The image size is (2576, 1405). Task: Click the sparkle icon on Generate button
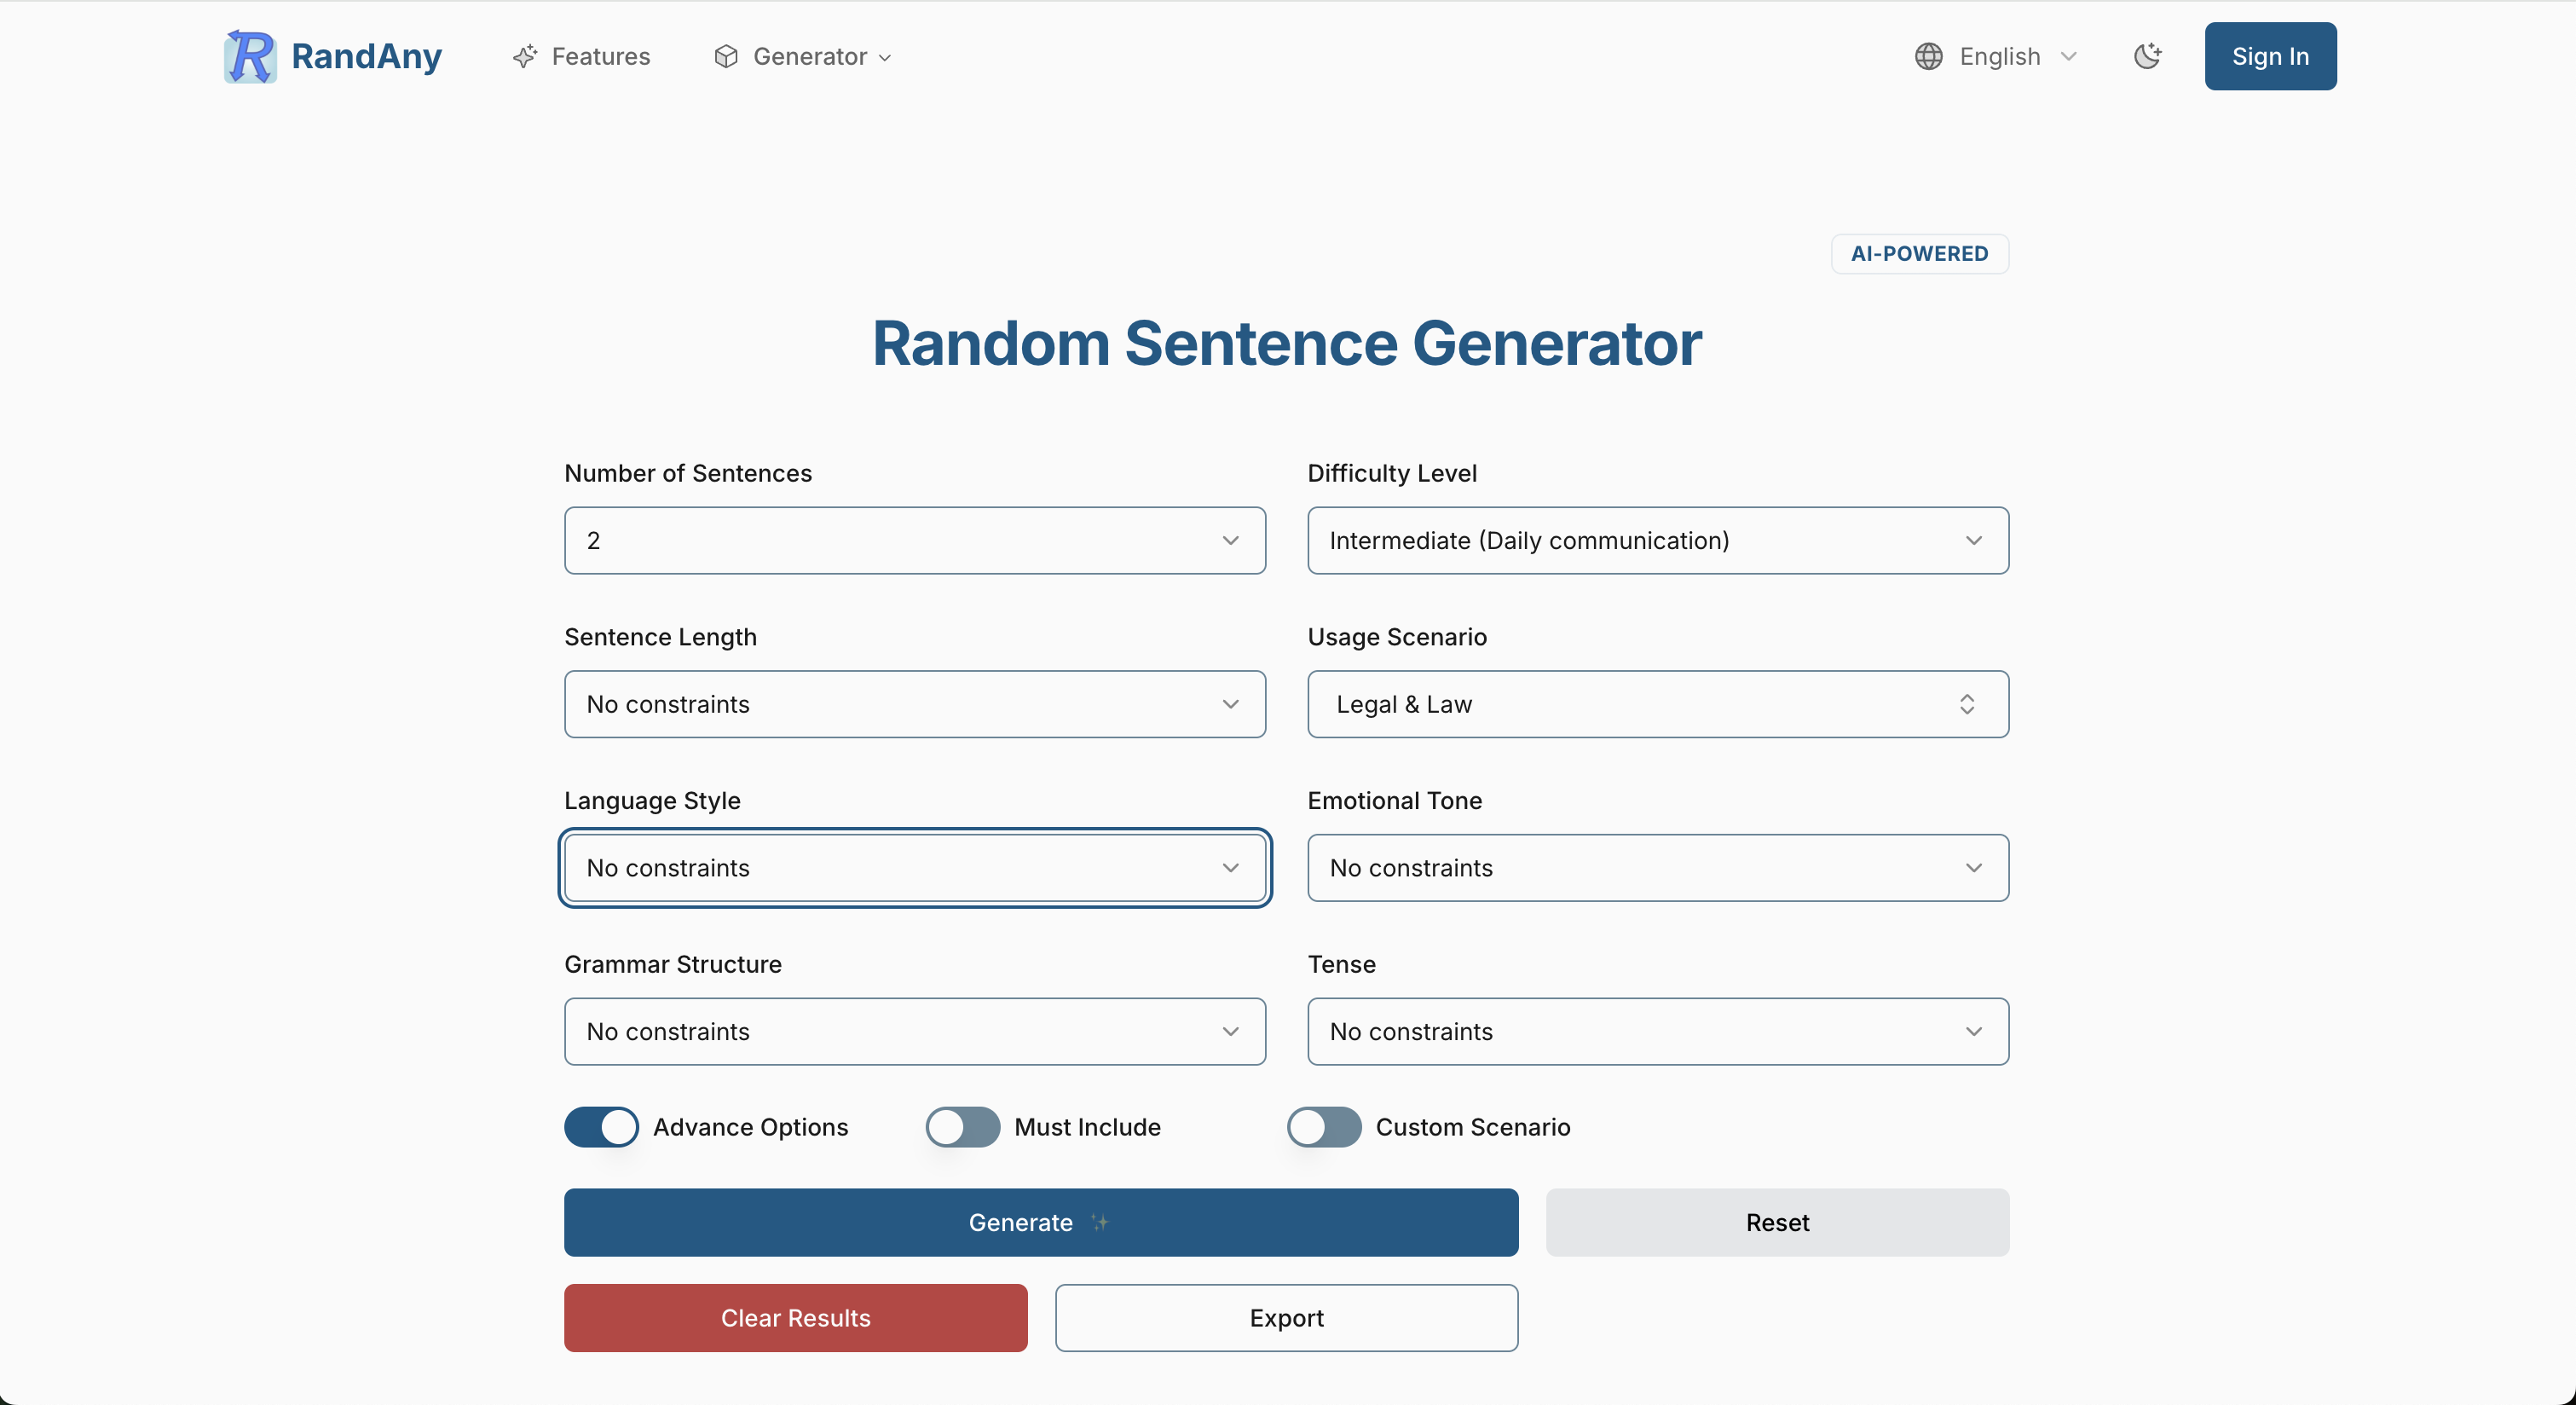point(1100,1222)
